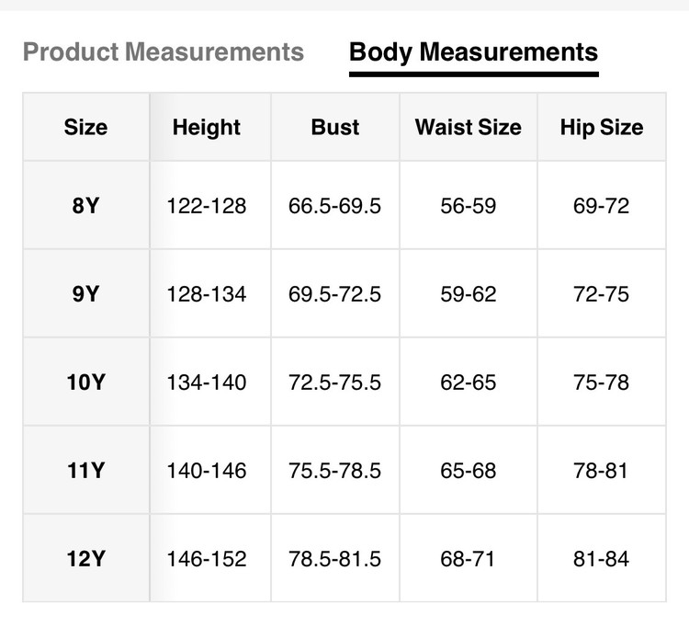This screenshot has width=689, height=628.
Task: Click the 68-71 waist size cell
Action: click(468, 558)
